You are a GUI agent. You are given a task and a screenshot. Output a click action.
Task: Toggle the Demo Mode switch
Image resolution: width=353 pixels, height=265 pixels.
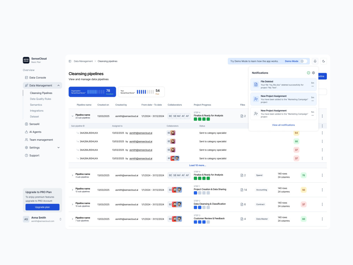pyautogui.click(x=304, y=61)
